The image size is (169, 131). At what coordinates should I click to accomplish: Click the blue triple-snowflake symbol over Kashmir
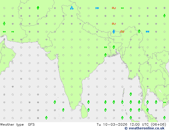point(72,8)
